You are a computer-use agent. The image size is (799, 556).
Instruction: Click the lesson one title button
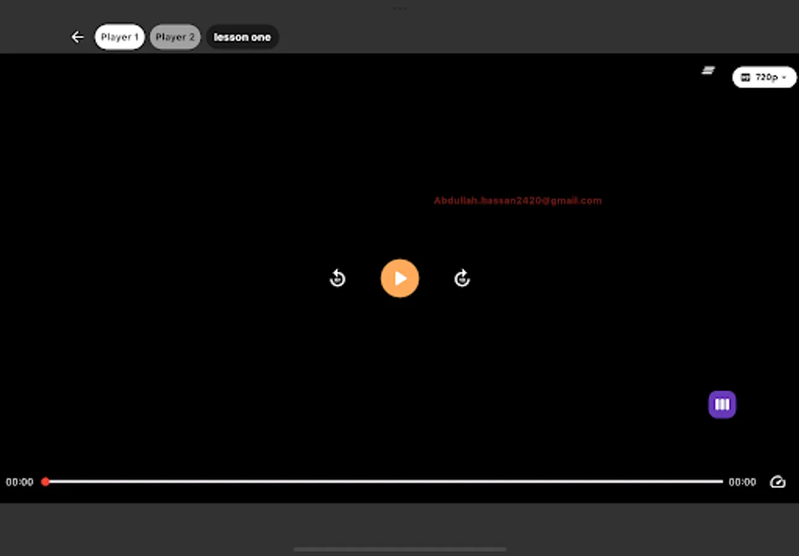(242, 36)
